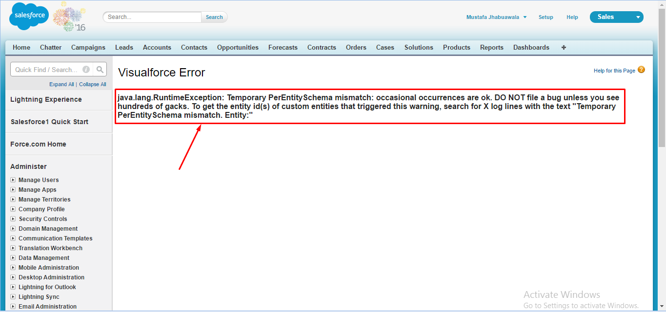Open the Orders tab
Image resolution: width=666 pixels, height=312 pixels.
point(356,48)
